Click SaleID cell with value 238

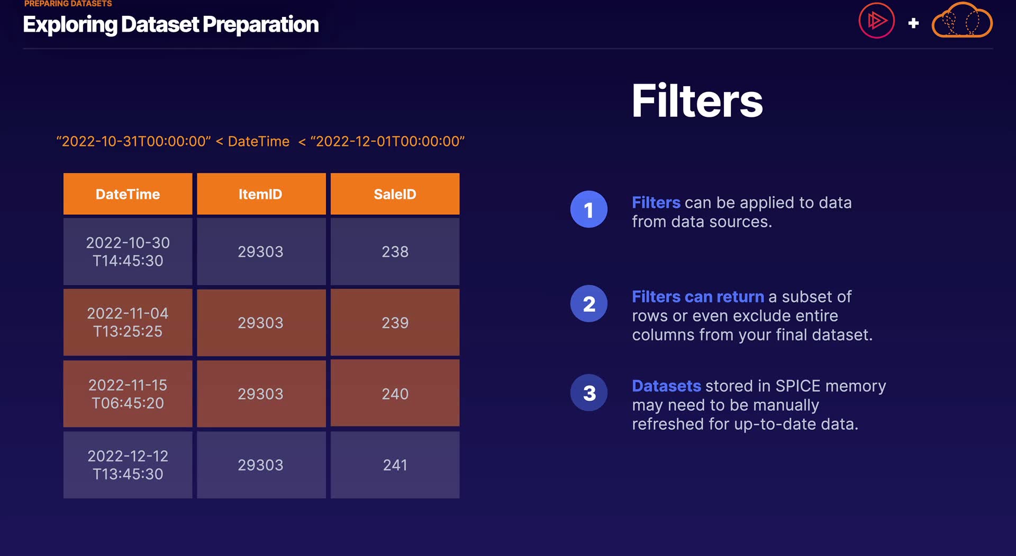coord(395,252)
